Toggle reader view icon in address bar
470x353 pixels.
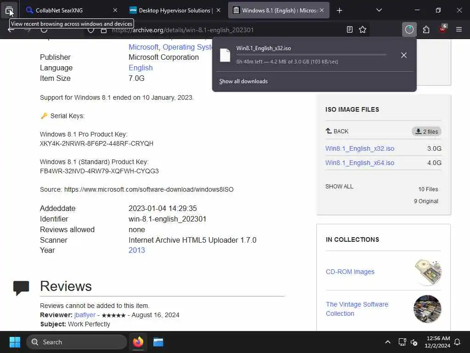click(349, 29)
